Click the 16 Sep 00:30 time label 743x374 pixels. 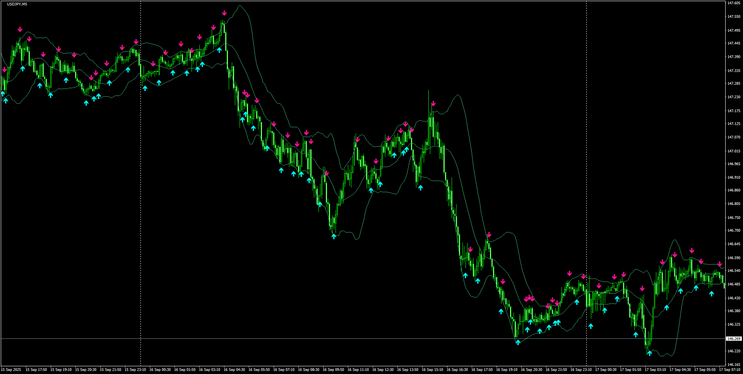coord(160,370)
